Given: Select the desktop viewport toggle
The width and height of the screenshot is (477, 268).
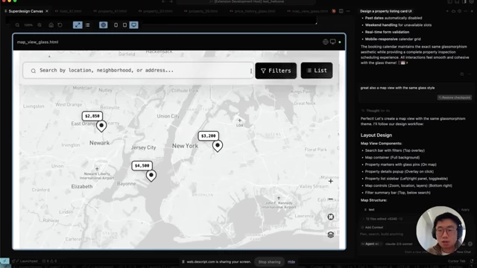Looking at the screenshot, I should point(134,25).
